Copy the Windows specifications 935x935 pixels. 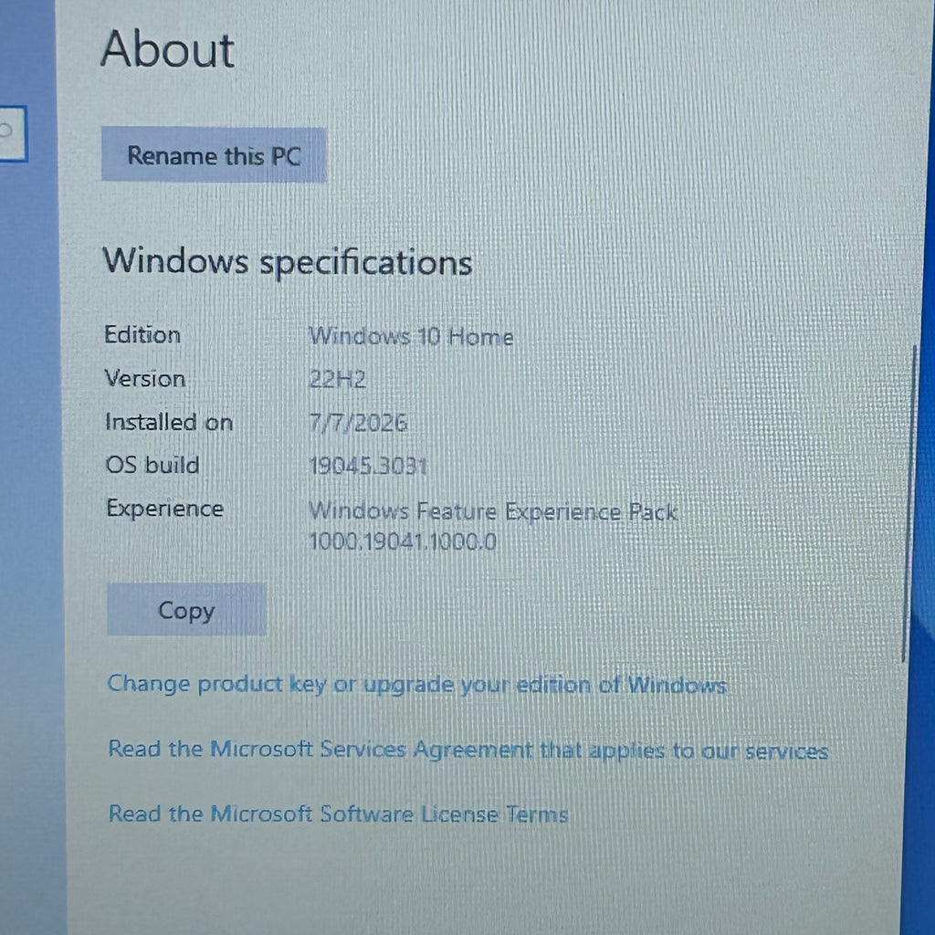pyautogui.click(x=186, y=609)
